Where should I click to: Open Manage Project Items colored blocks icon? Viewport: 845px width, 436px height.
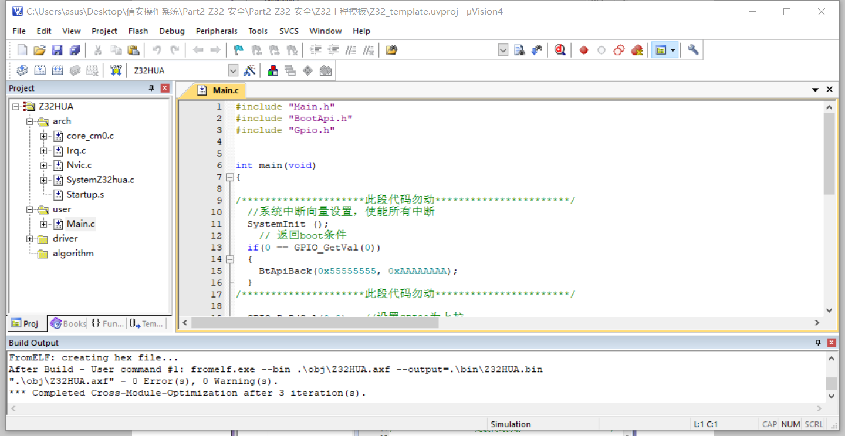[x=273, y=70]
